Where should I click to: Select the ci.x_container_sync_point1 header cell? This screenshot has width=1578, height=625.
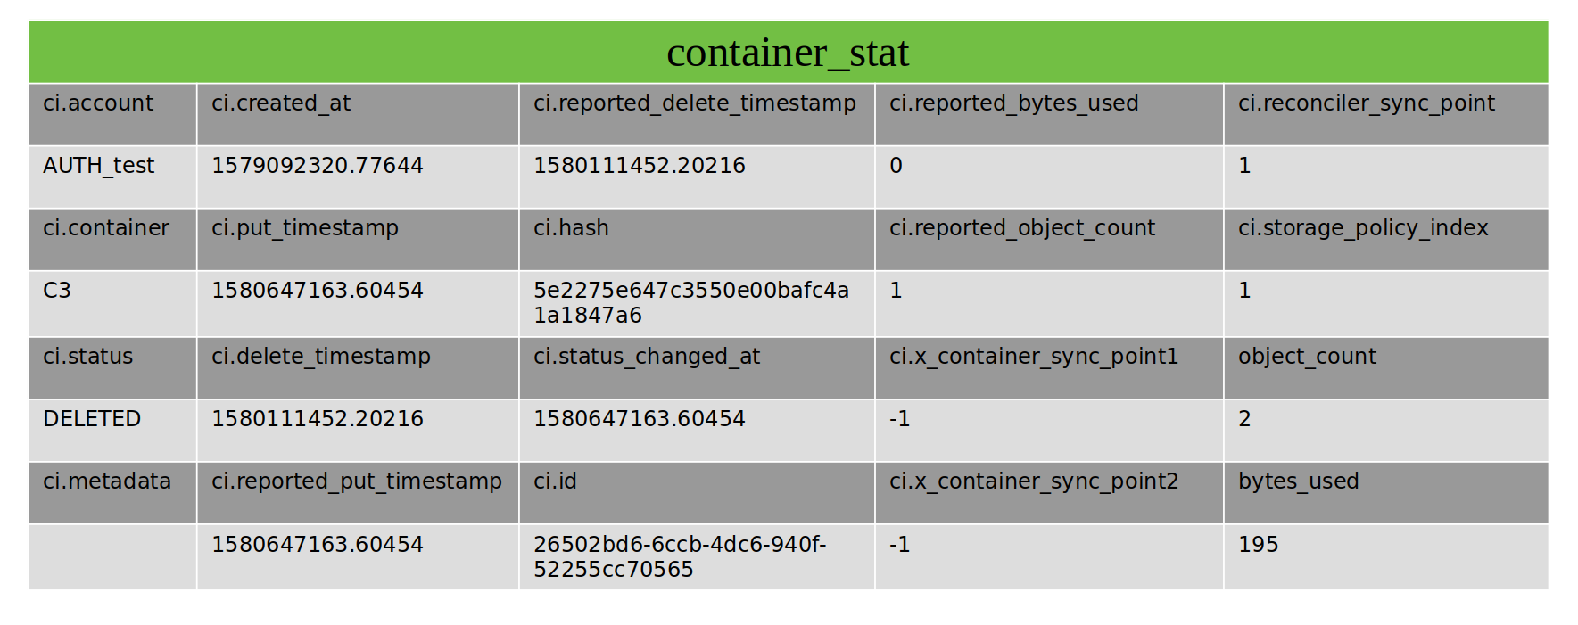pos(1033,357)
